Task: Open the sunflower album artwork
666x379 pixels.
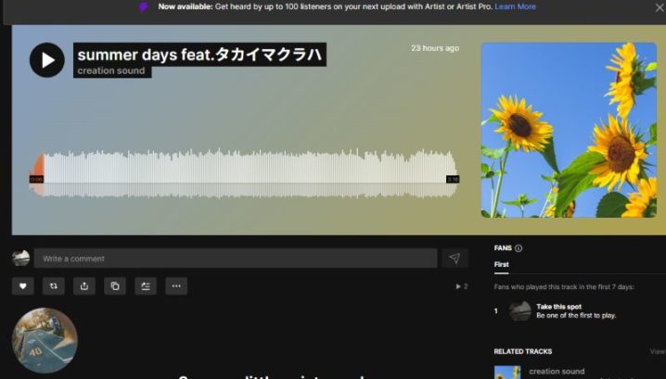Action: (x=568, y=130)
